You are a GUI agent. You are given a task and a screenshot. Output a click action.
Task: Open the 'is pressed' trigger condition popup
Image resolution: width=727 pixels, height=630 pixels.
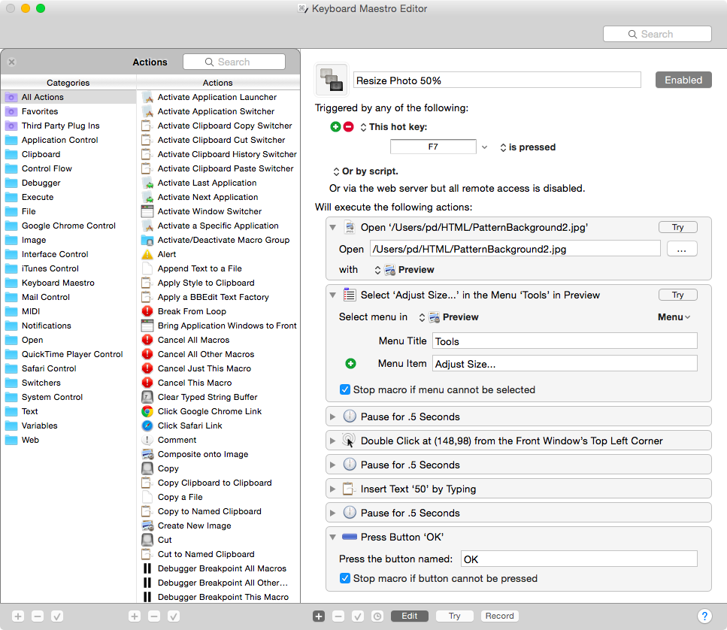click(528, 147)
